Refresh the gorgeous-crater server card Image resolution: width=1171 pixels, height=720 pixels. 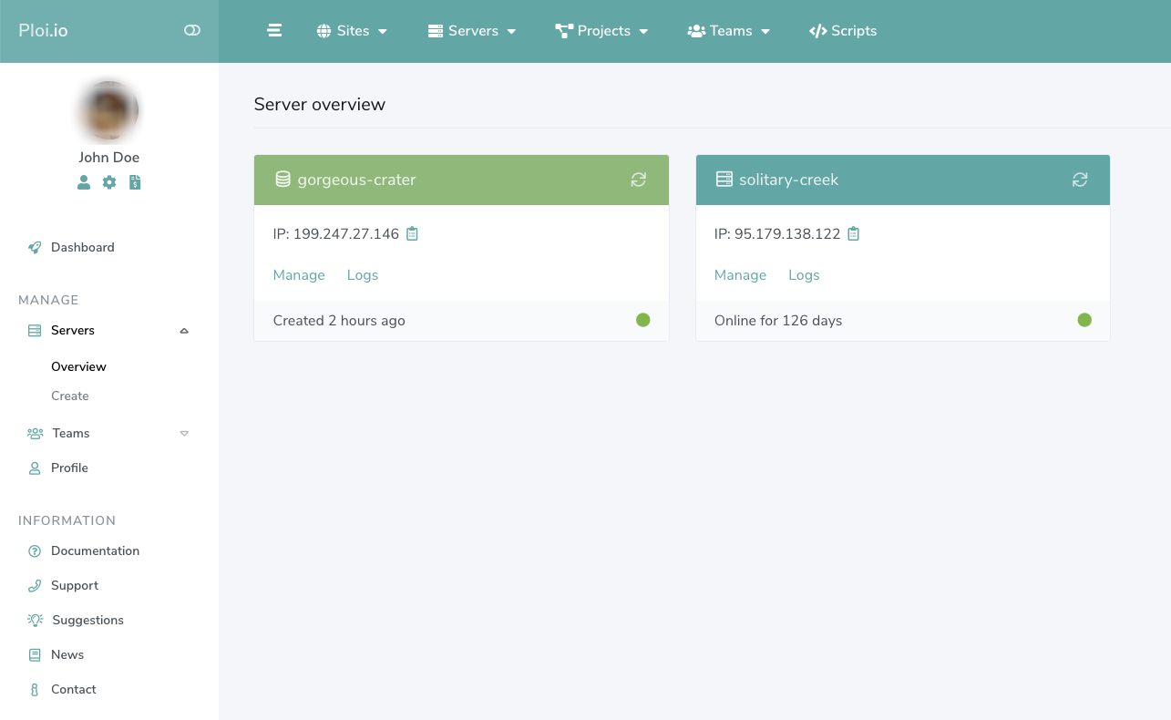coord(639,180)
